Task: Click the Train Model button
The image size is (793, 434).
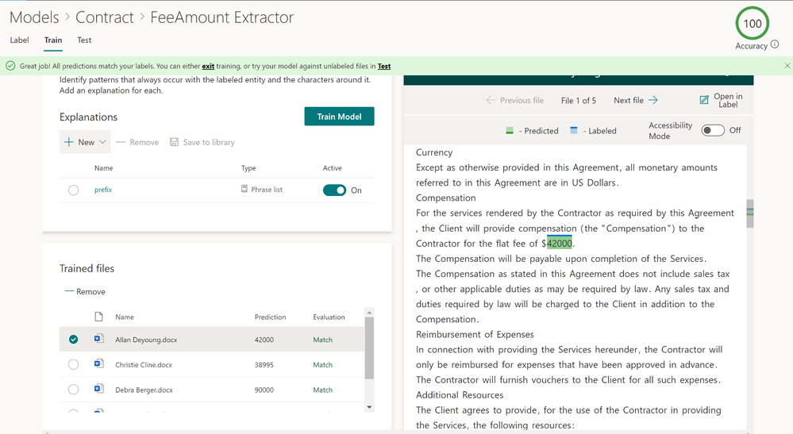Action: coord(340,116)
